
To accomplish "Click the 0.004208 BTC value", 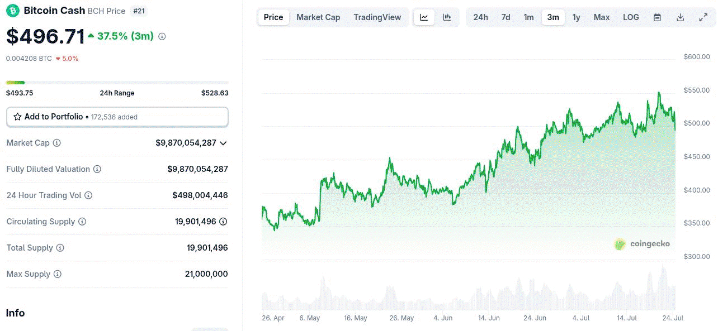I will coord(29,58).
